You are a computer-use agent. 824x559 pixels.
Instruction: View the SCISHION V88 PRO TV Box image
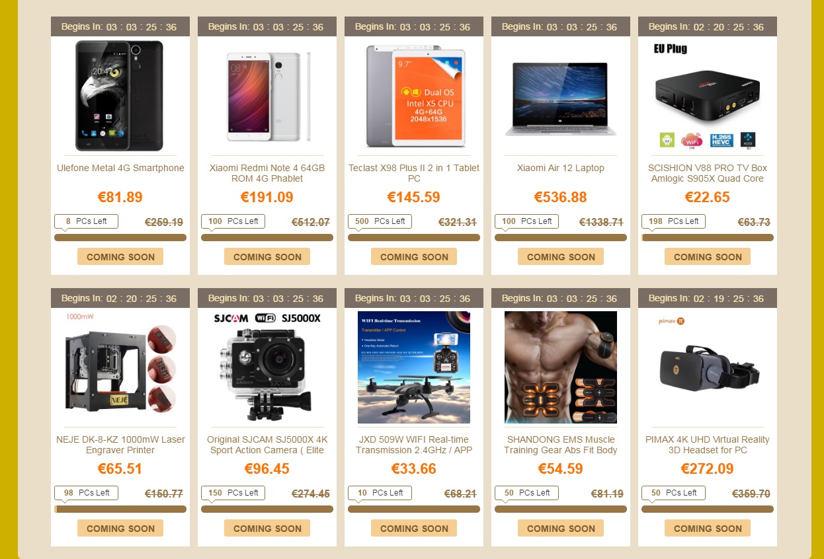pyautogui.click(x=708, y=96)
